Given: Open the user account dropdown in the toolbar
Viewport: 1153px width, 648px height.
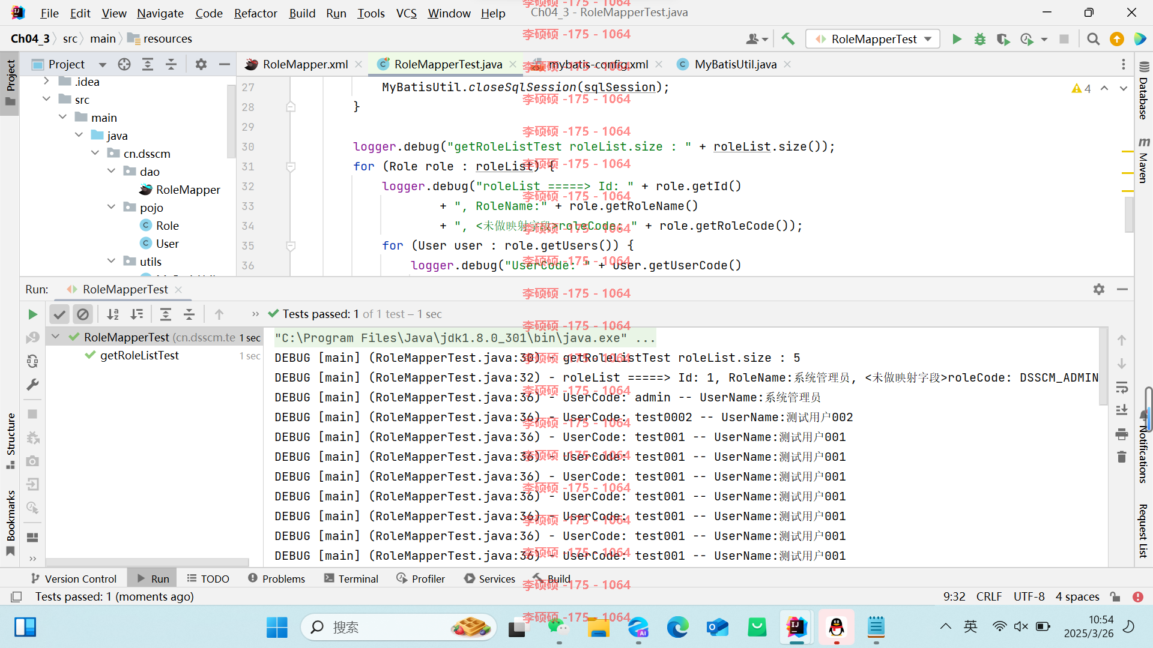Looking at the screenshot, I should pos(757,39).
